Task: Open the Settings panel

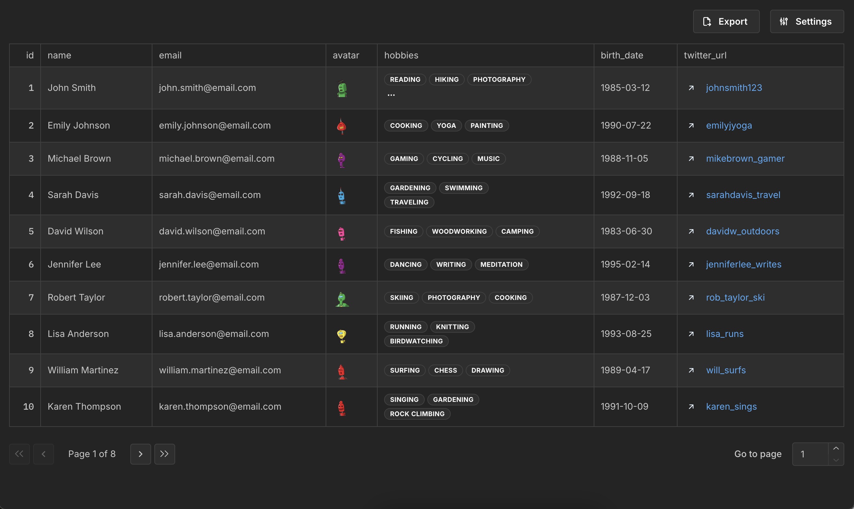Action: click(x=806, y=22)
